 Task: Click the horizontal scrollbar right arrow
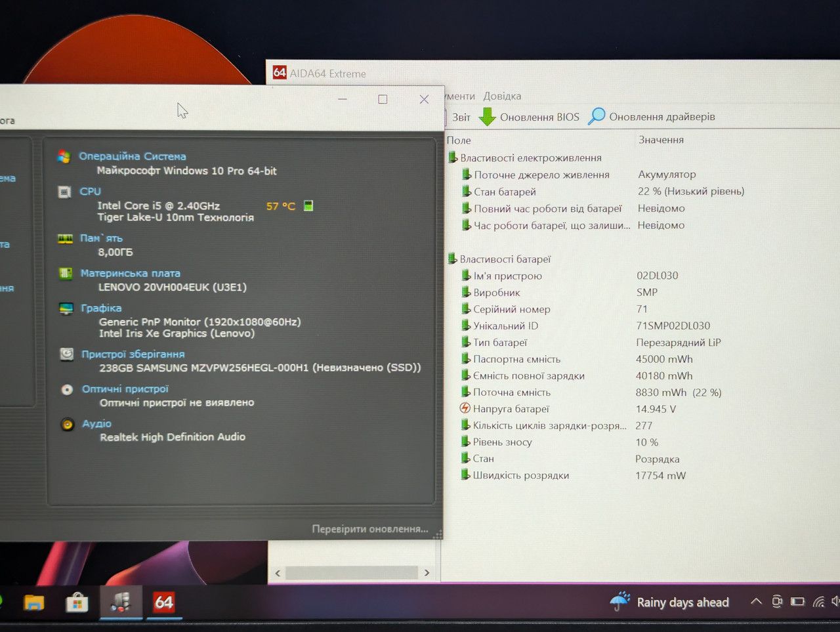pos(427,573)
